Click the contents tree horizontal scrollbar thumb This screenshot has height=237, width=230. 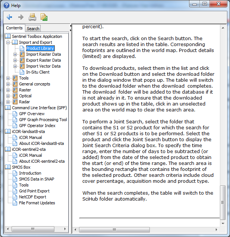point(33,229)
